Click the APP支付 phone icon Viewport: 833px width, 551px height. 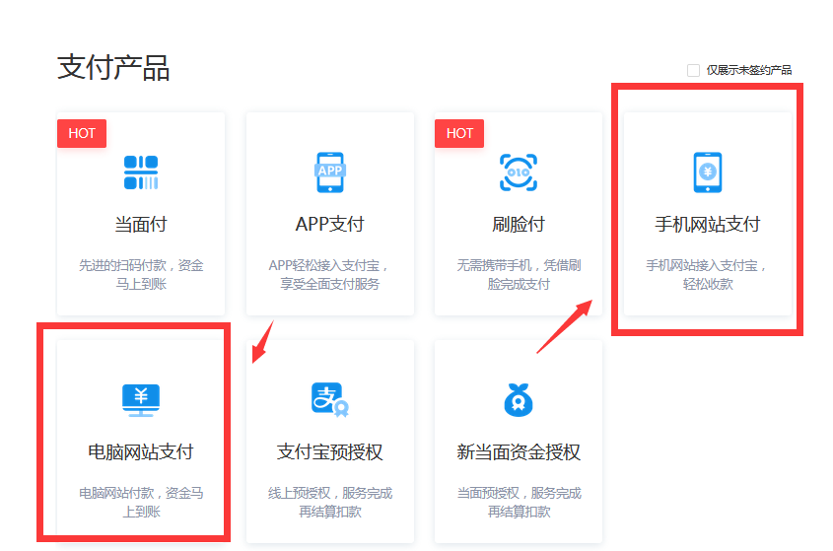coord(329,172)
